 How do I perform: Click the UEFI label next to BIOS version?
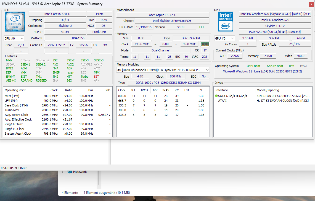(x=200, y=27)
